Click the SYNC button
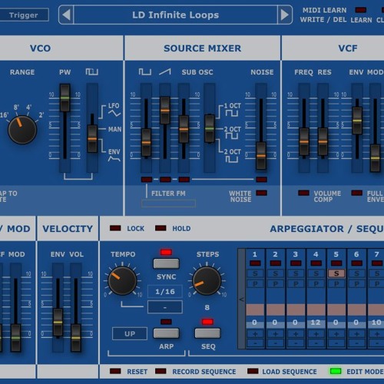This screenshot has width=384, height=384. [166, 263]
